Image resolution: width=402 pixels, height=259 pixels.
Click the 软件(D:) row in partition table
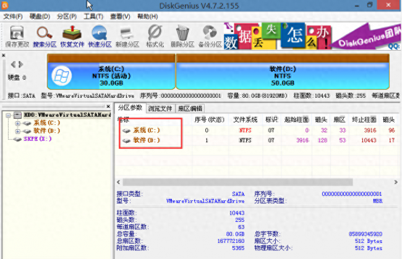click(257, 140)
